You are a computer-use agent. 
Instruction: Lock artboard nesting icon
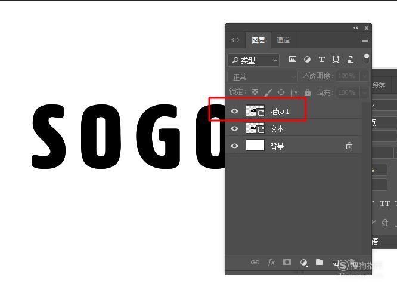point(294,92)
